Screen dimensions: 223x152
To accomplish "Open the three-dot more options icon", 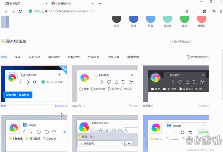I will click(x=194, y=11).
